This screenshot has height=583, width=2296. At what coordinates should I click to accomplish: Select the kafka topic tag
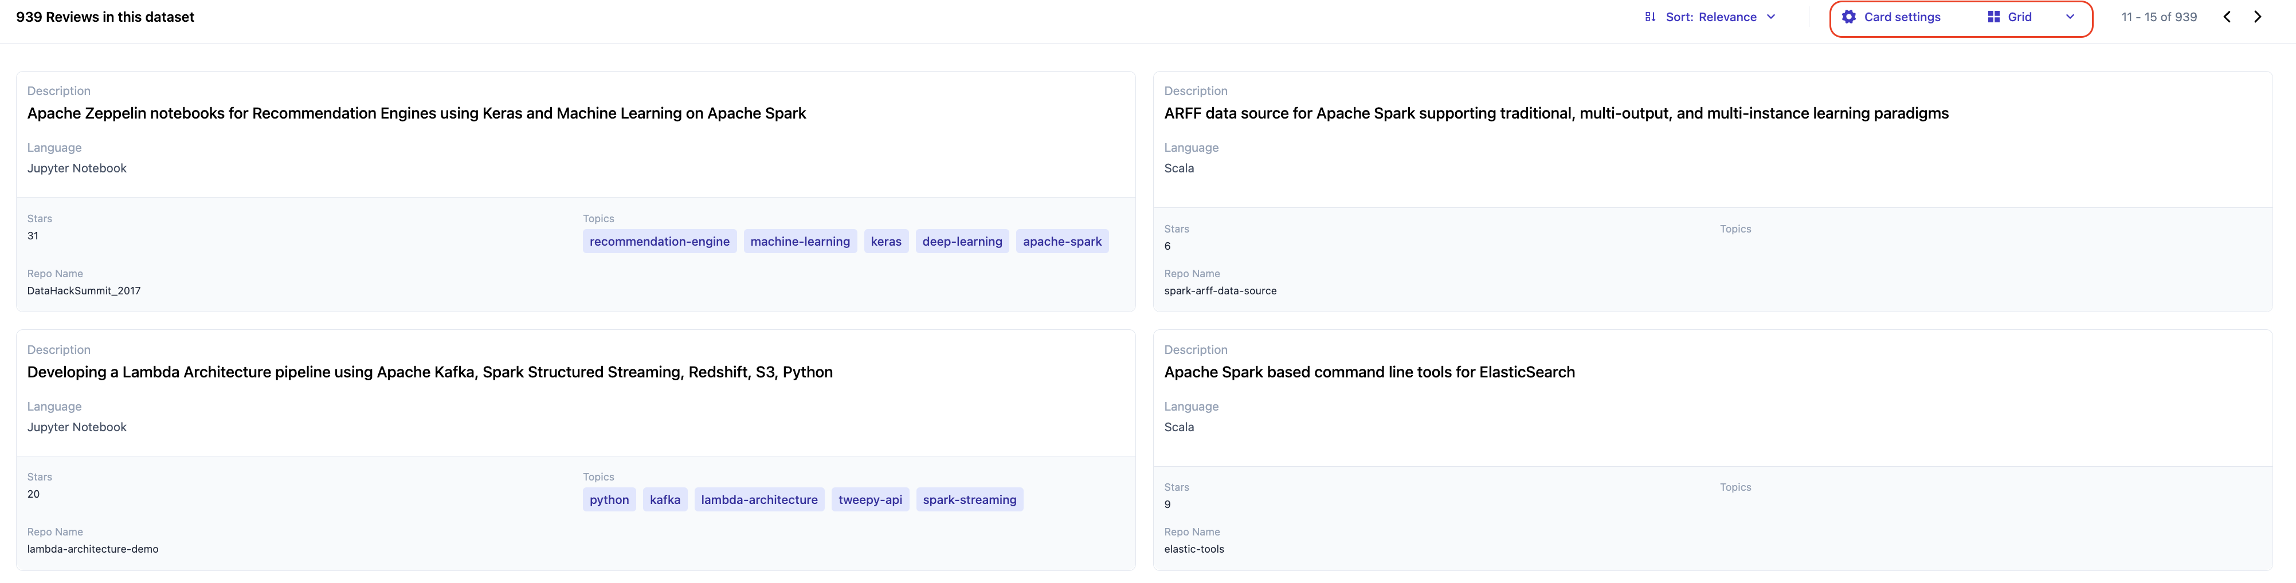pos(664,500)
